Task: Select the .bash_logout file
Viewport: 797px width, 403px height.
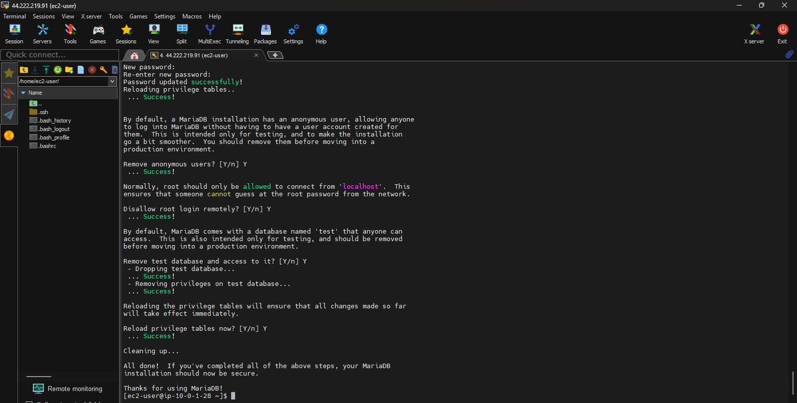Action: tap(50, 129)
